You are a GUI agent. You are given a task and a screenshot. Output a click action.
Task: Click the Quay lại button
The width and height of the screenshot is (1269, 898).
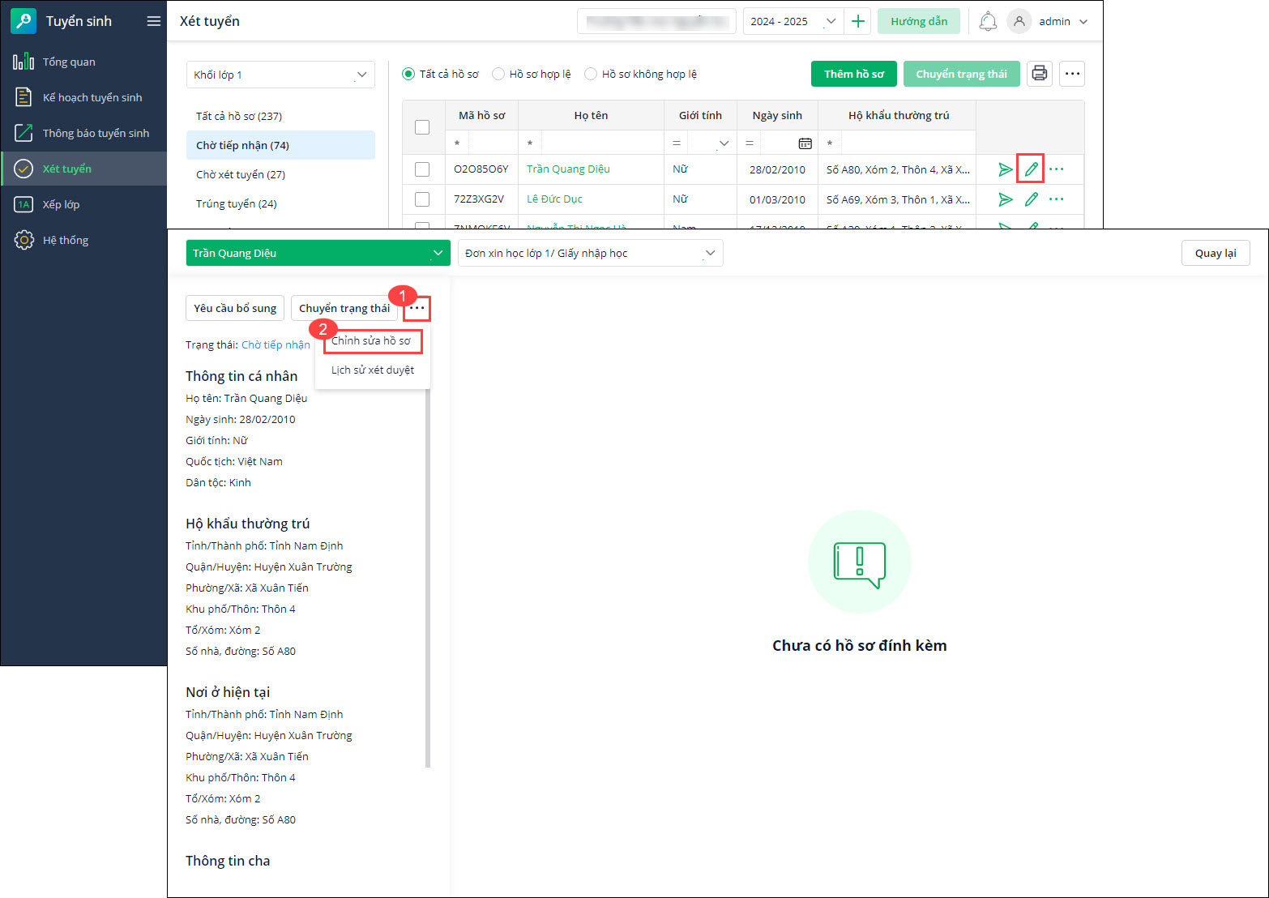pos(1216,253)
